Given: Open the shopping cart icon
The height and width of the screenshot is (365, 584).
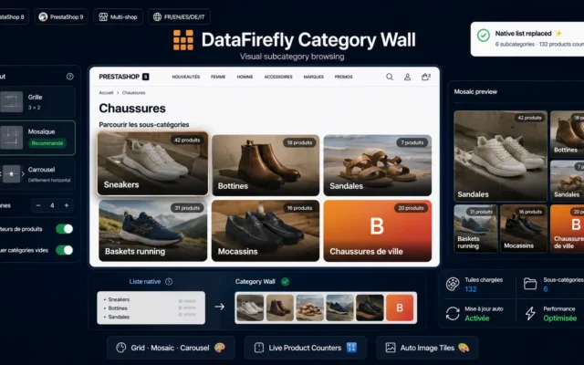Looking at the screenshot, I should (426, 77).
